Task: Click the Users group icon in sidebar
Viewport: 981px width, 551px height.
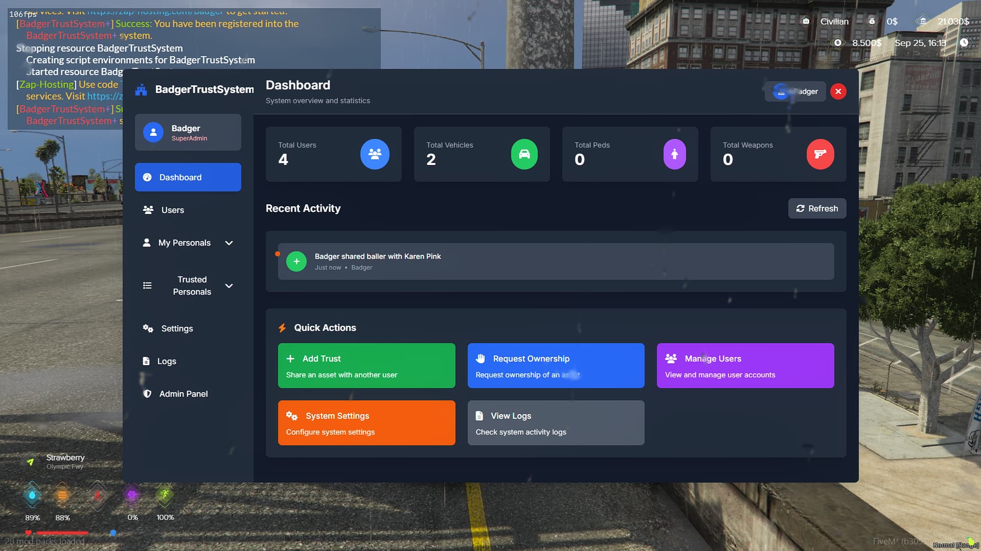Action: [x=148, y=210]
